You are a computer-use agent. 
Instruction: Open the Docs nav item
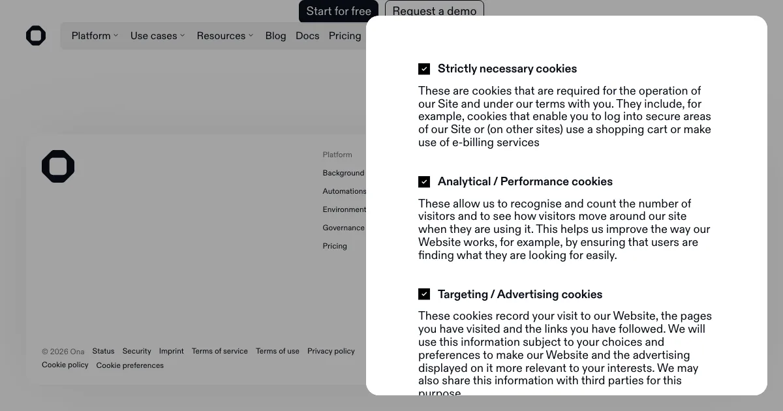[307, 36]
